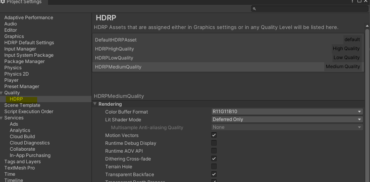Collapse the Quality tree arrow
The width and height of the screenshot is (370, 182).
(2, 93)
